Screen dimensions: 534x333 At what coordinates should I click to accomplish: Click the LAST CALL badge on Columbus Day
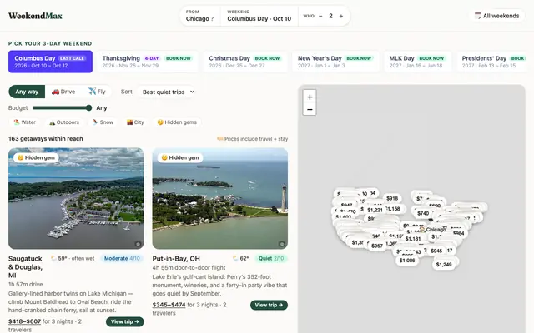point(72,58)
